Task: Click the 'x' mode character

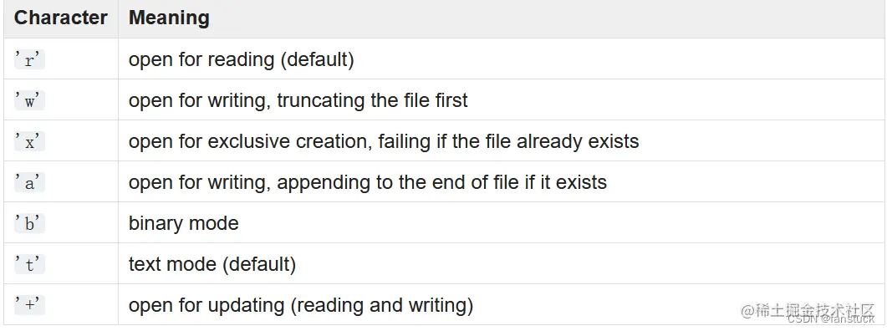Action: (x=29, y=141)
